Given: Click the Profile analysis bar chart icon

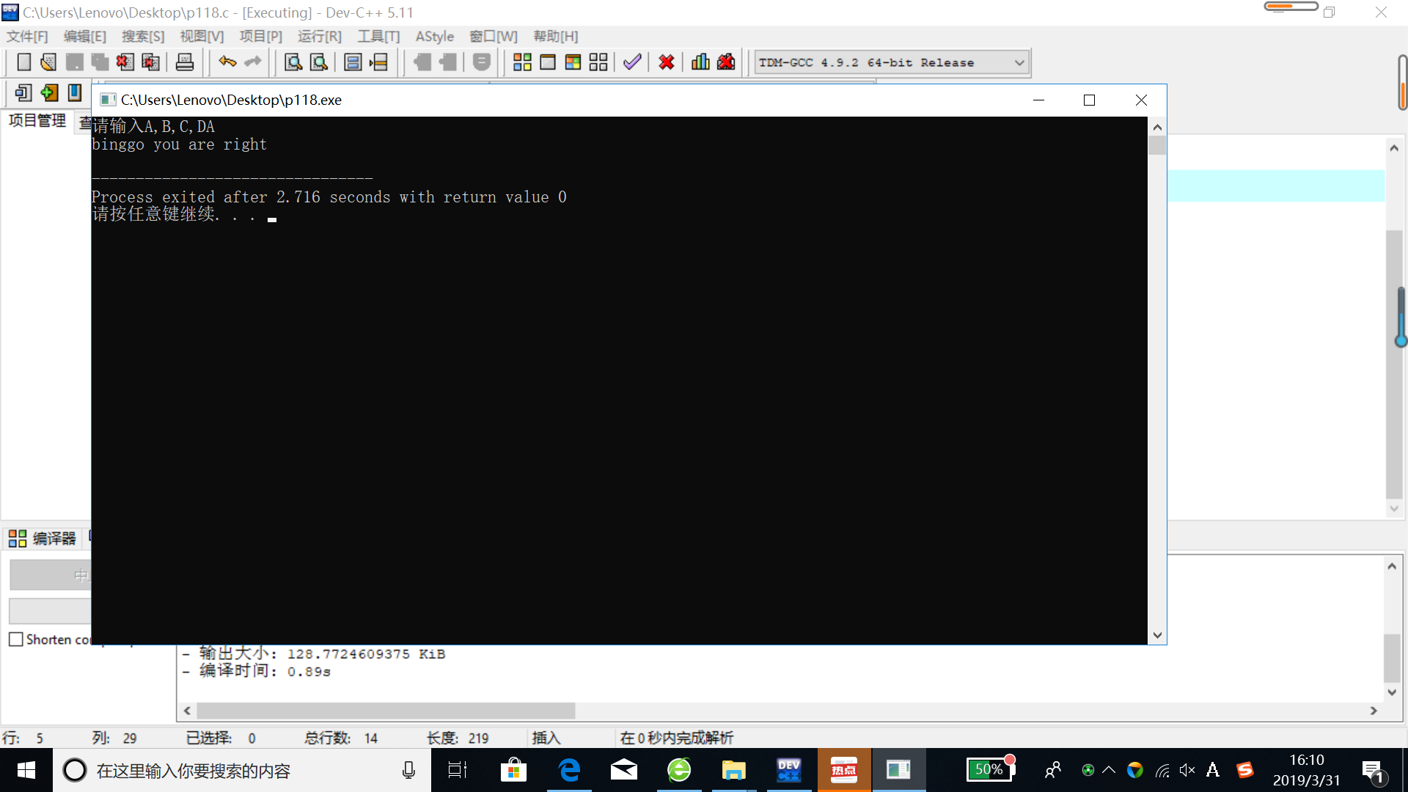Looking at the screenshot, I should coord(700,62).
